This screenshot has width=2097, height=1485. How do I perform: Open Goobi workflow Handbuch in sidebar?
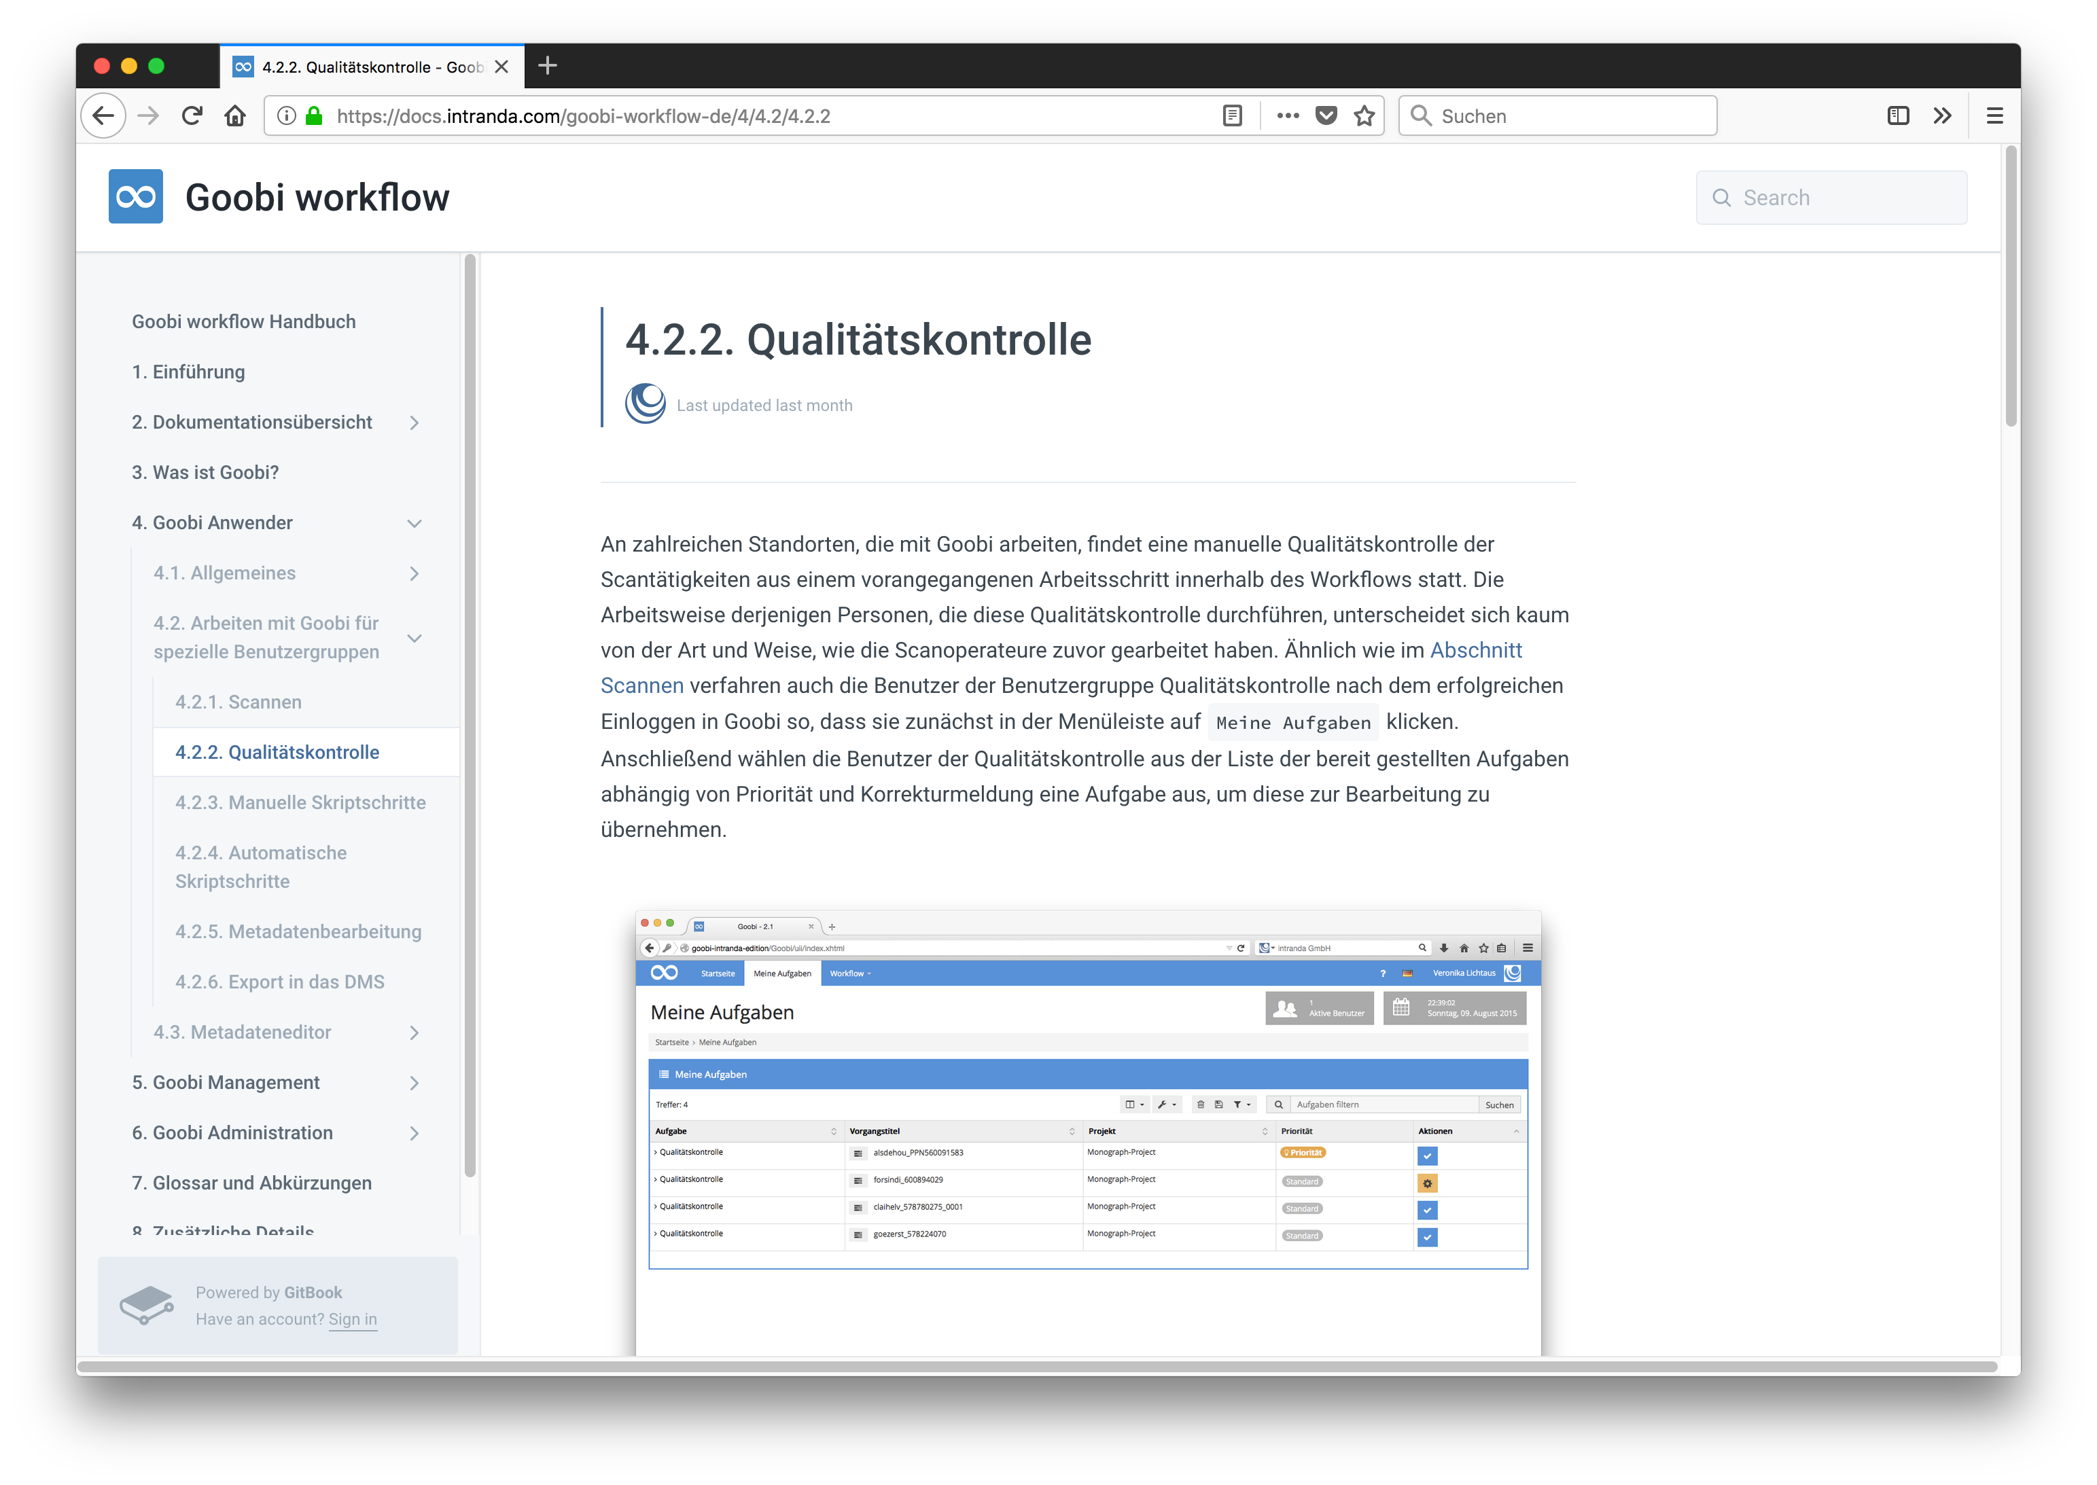tap(243, 321)
